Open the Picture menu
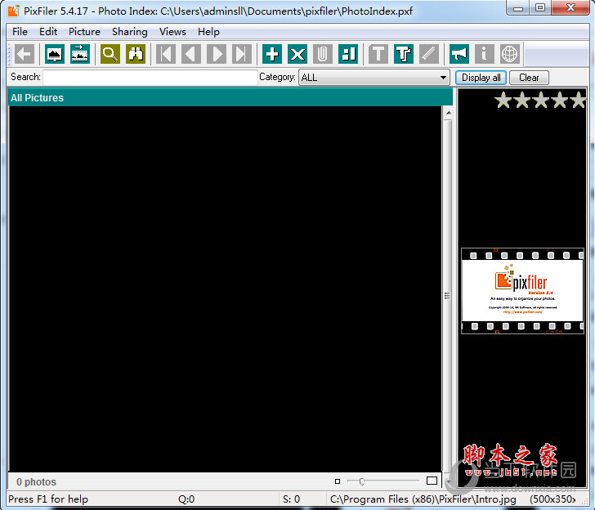 [x=84, y=32]
